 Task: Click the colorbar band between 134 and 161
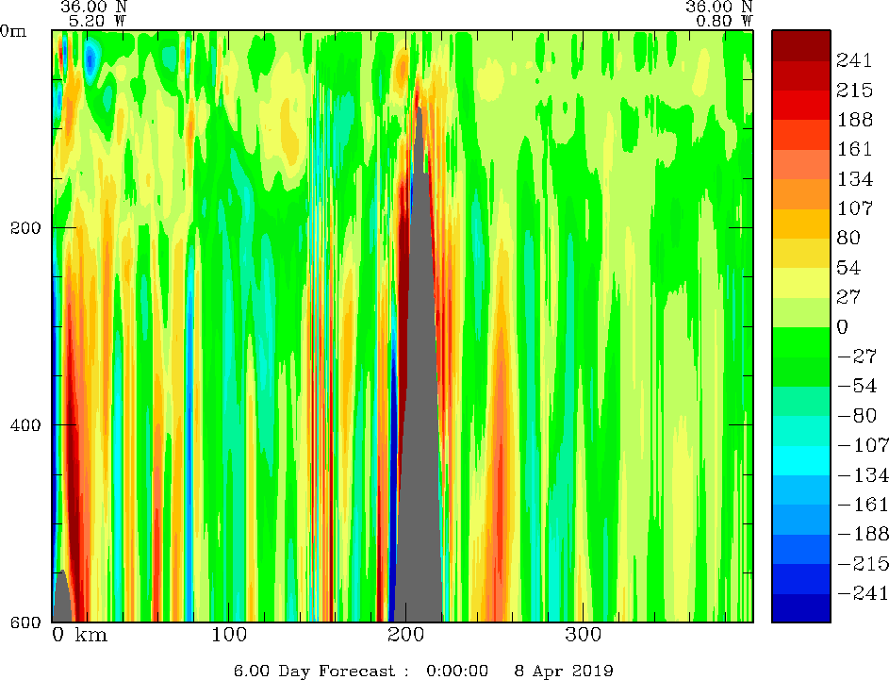[801, 164]
